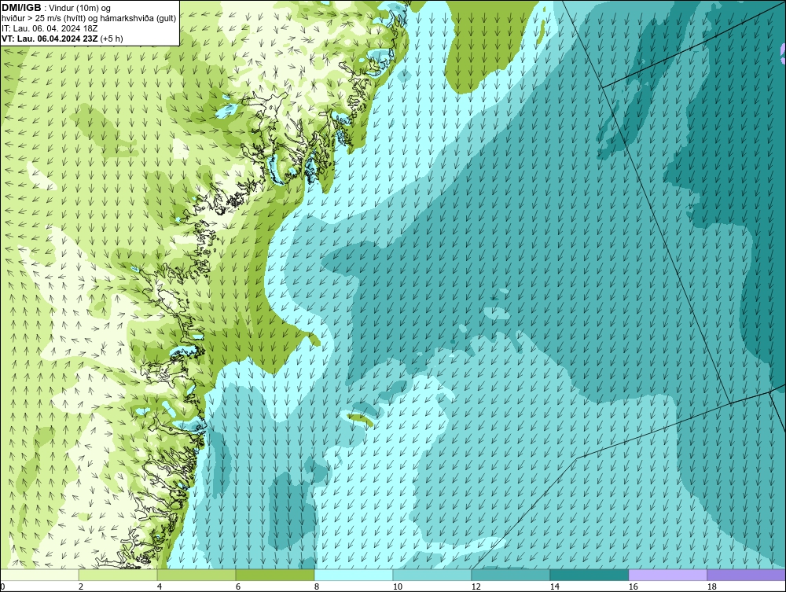Image resolution: width=786 pixels, height=592 pixels.
Task: Click the legend scale label 4
Action: click(x=160, y=586)
